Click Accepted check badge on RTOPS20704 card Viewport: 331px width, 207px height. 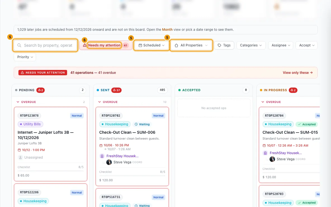tap(307, 124)
